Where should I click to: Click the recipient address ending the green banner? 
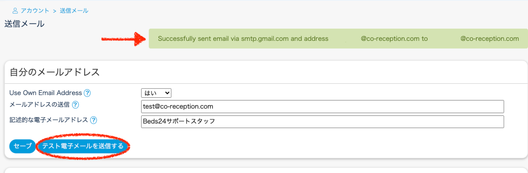[x=489, y=39]
